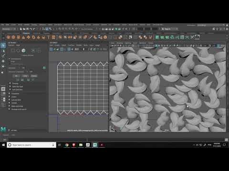The height and width of the screenshot is (171, 229).
Task: Open the Shading menu in viewport panel
Action: pyautogui.click(x=120, y=43)
